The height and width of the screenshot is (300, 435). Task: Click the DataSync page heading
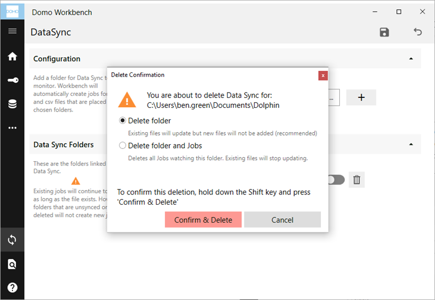[x=51, y=32]
